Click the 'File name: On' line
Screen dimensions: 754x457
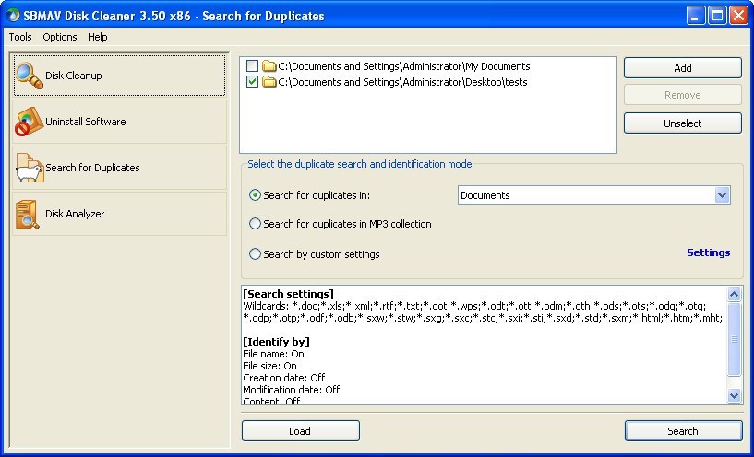273,354
